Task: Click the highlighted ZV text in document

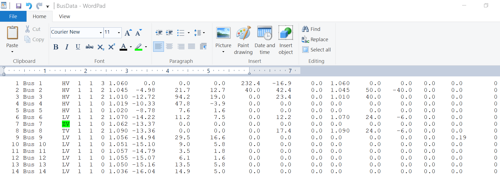Action: click(66, 124)
